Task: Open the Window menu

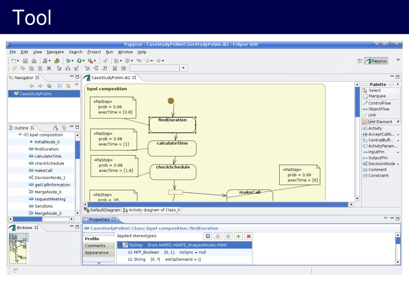Action: (x=125, y=52)
